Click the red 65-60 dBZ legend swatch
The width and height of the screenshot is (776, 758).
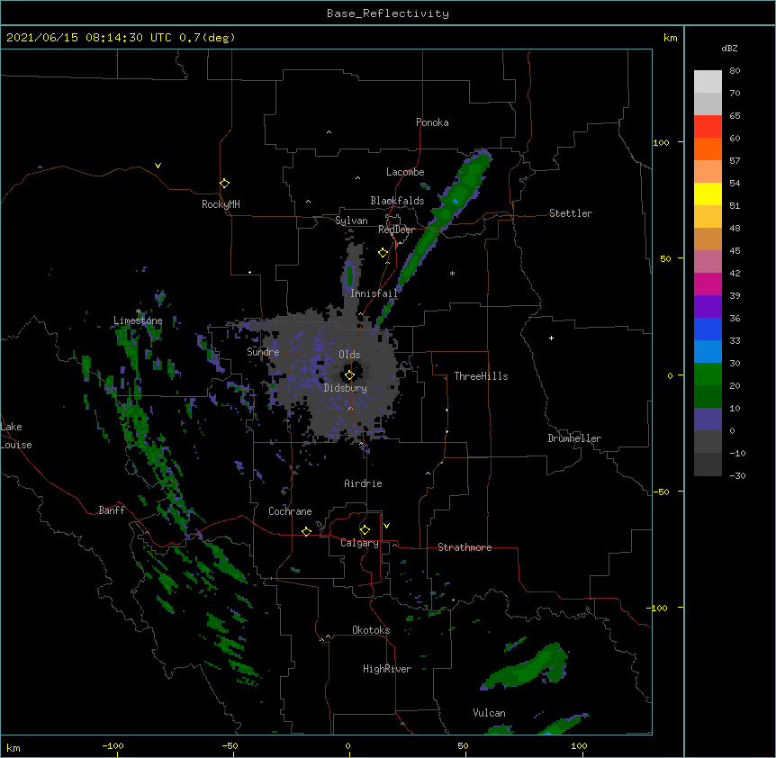708,127
